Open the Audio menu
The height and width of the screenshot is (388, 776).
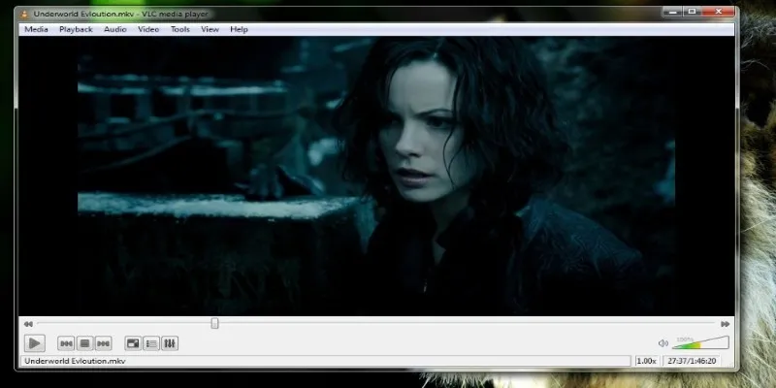[x=114, y=29]
